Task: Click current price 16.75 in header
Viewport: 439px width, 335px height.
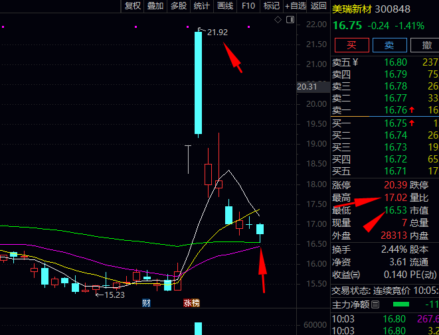Action: click(x=347, y=26)
